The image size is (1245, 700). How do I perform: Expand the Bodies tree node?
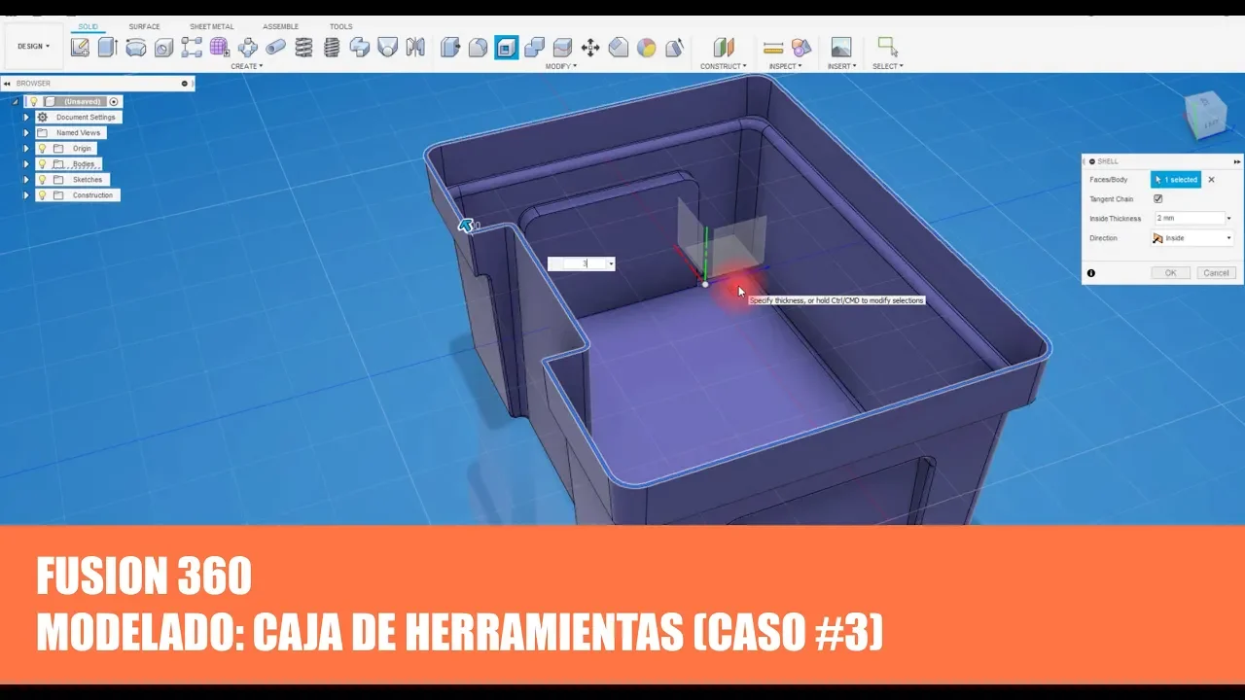[x=26, y=164]
